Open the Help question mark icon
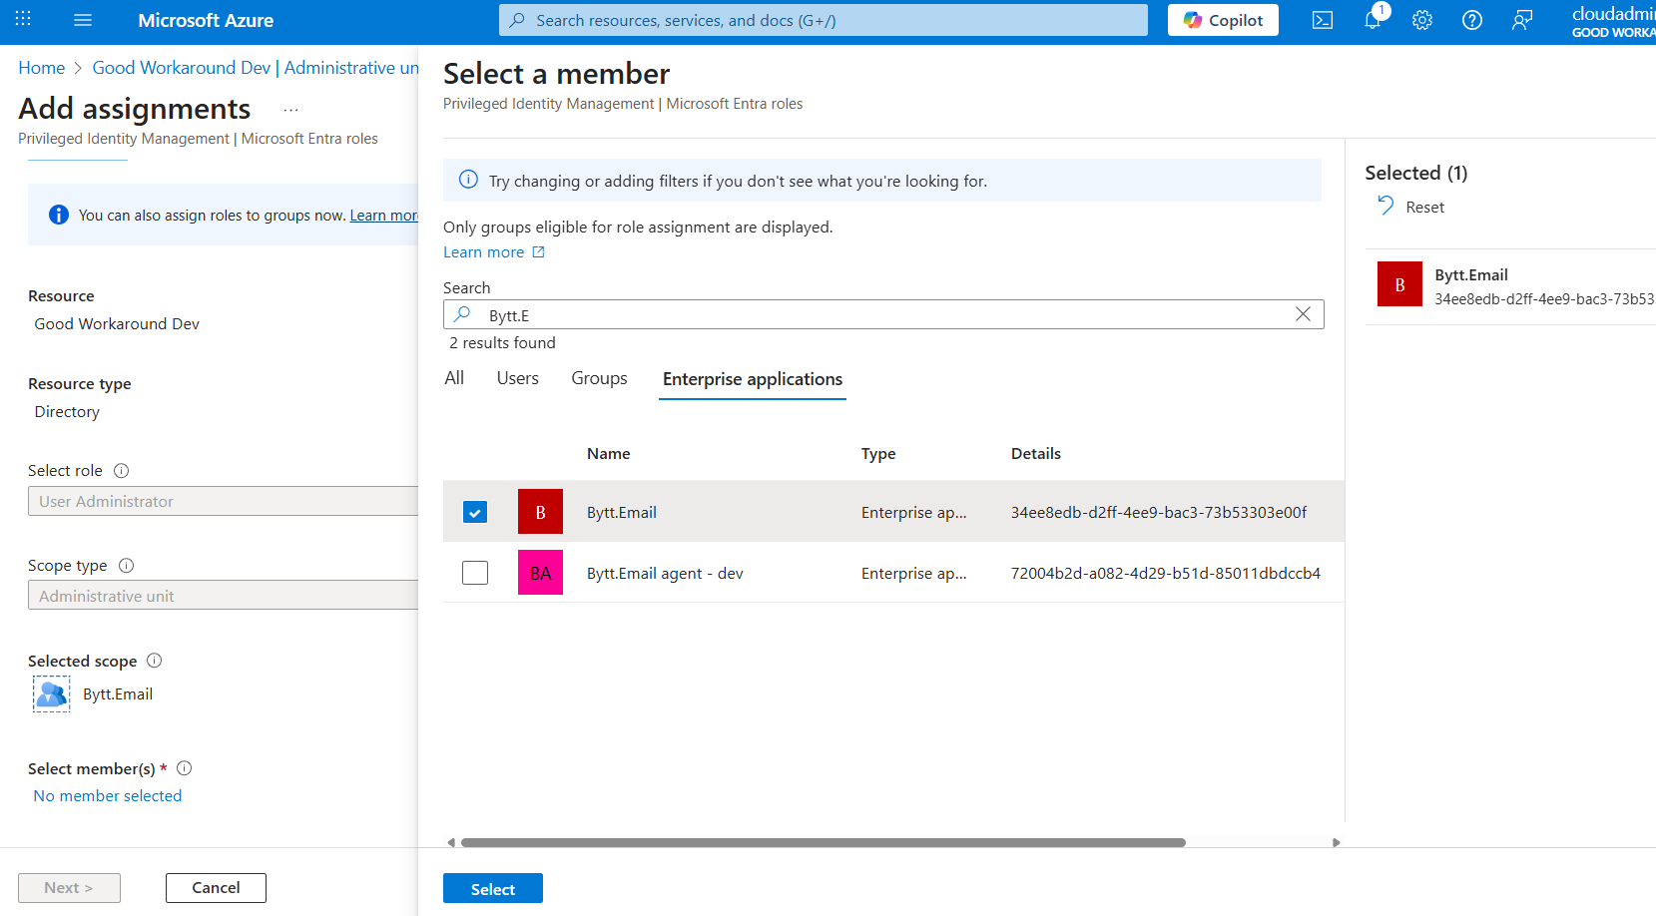 1472,20
